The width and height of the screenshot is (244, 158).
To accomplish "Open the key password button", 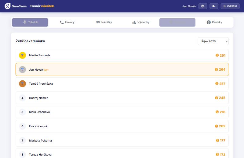I will 214,6.
